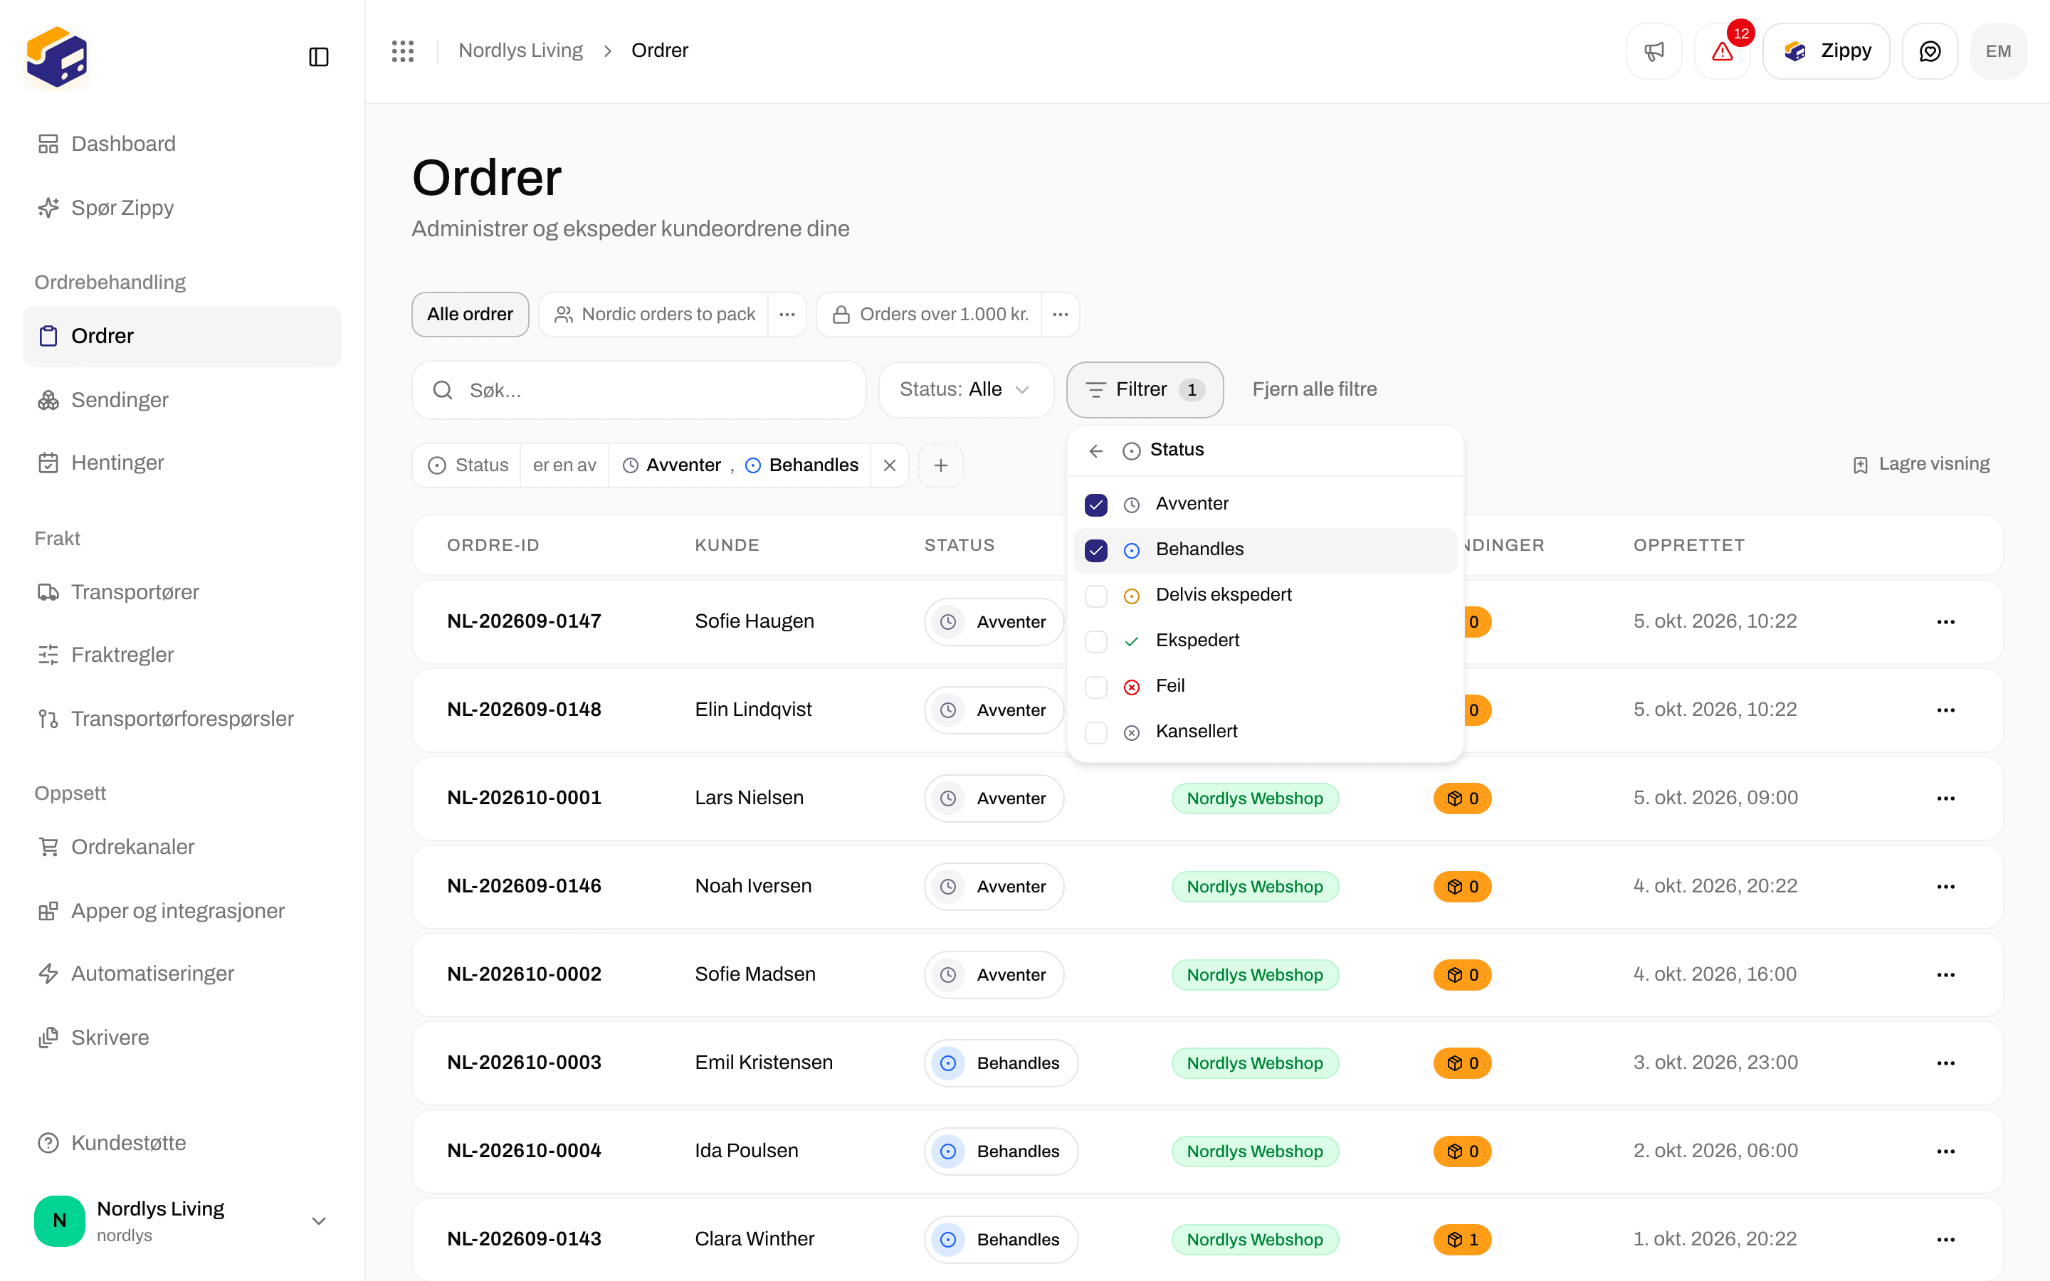This screenshot has width=2050, height=1281.
Task: Click shipments badge for Clara Winther order
Action: point(1462,1240)
